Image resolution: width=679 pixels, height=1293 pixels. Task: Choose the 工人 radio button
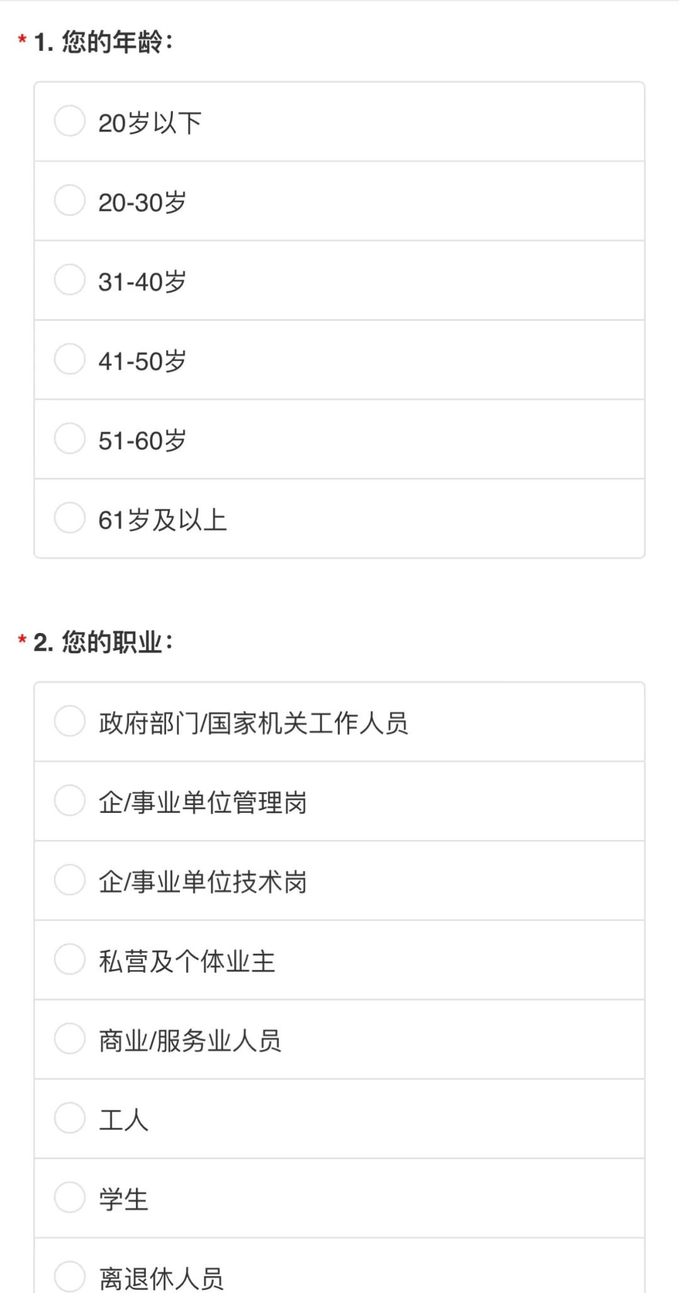click(x=70, y=1117)
